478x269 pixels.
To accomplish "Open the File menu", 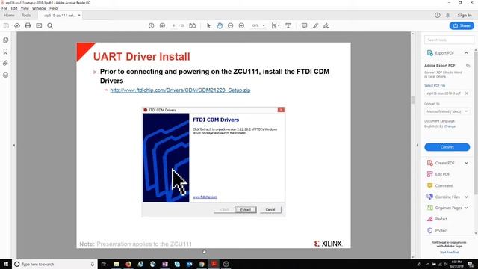I will 4,8.
